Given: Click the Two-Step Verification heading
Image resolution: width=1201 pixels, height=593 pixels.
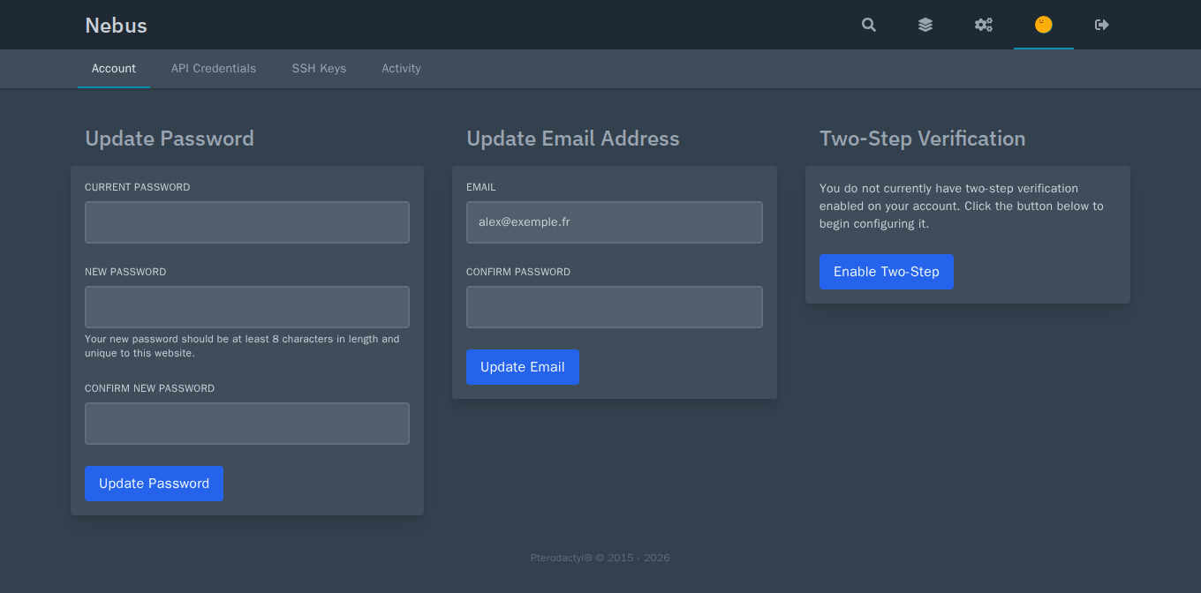Looking at the screenshot, I should coord(923,139).
